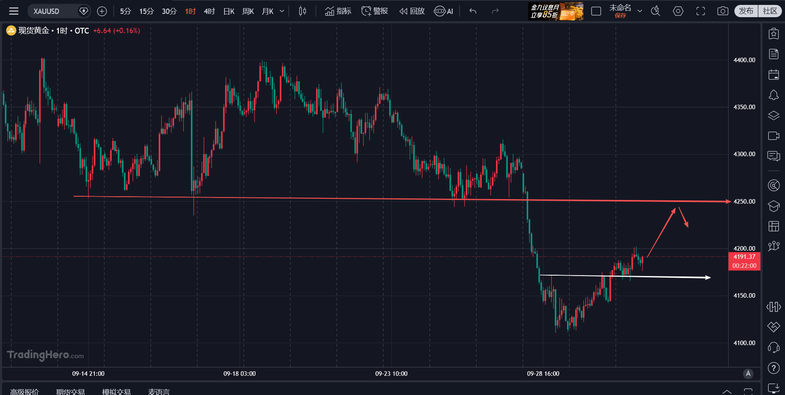This screenshot has width=785, height=395.
Task: Open the graduation cap learning panel
Action: coord(774,206)
